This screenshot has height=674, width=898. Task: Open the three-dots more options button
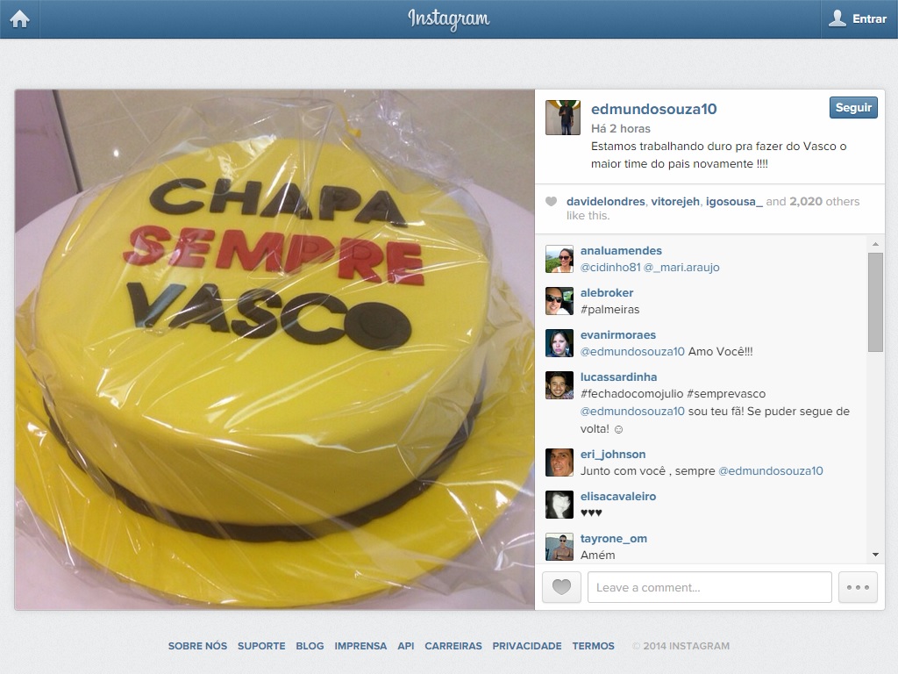coord(858,587)
